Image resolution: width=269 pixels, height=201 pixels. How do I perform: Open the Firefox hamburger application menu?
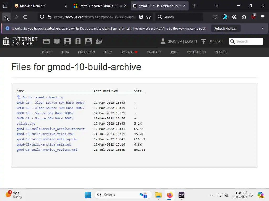tap(262, 17)
